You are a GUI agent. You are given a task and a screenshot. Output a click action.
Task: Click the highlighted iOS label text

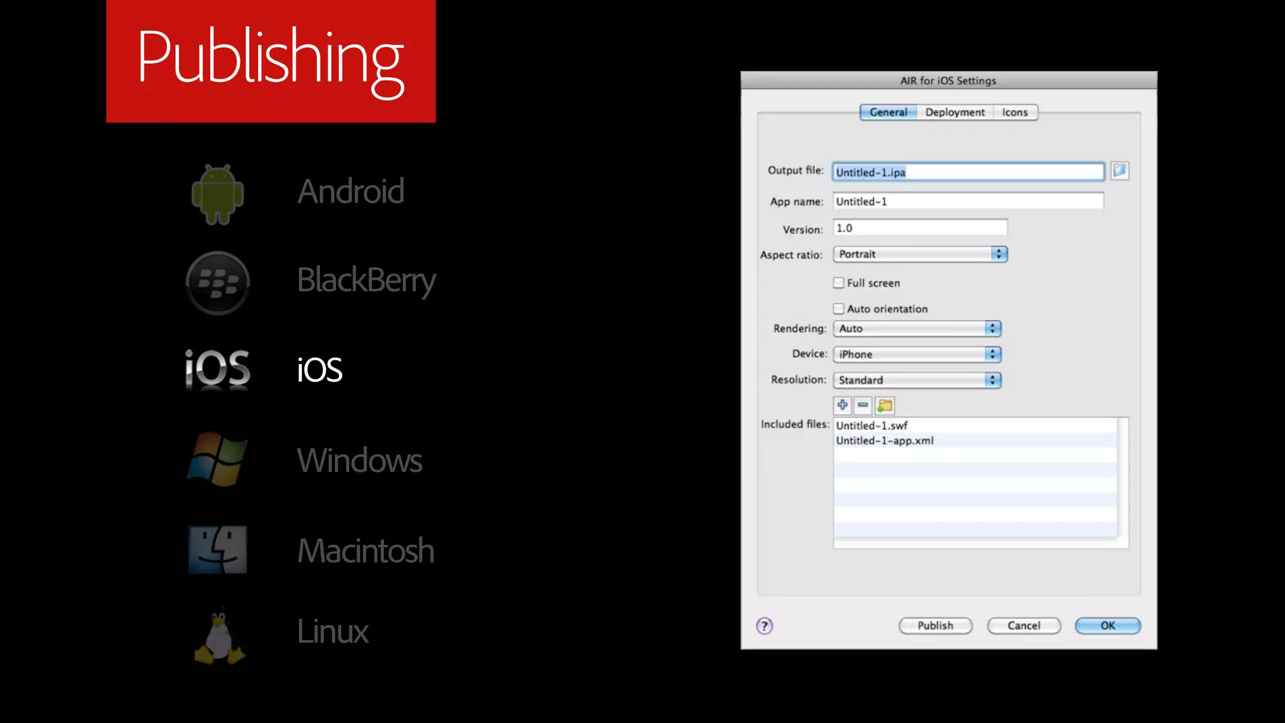click(x=319, y=369)
